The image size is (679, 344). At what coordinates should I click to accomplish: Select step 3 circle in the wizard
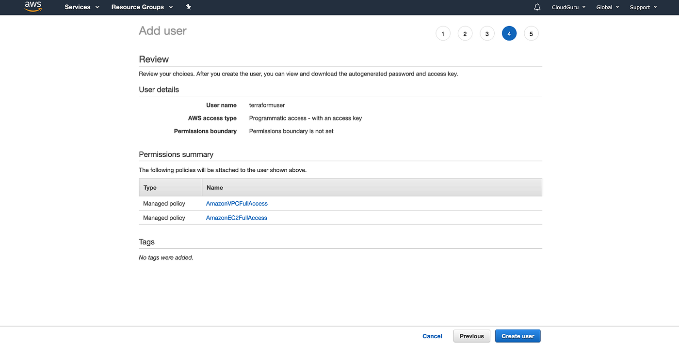(x=487, y=33)
